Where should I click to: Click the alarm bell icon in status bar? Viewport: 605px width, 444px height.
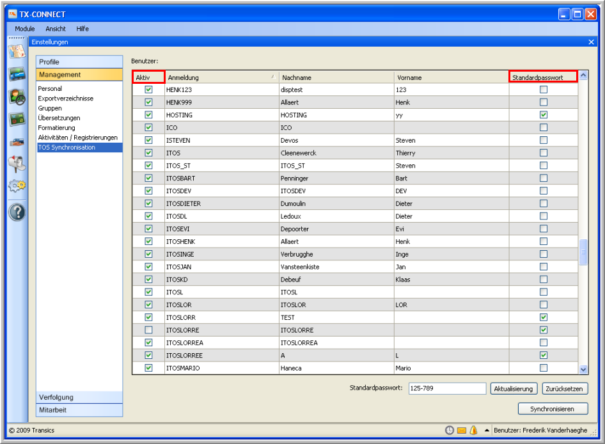click(x=473, y=430)
